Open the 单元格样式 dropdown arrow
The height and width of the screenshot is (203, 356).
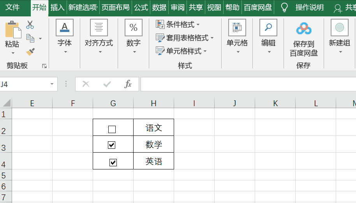205,51
